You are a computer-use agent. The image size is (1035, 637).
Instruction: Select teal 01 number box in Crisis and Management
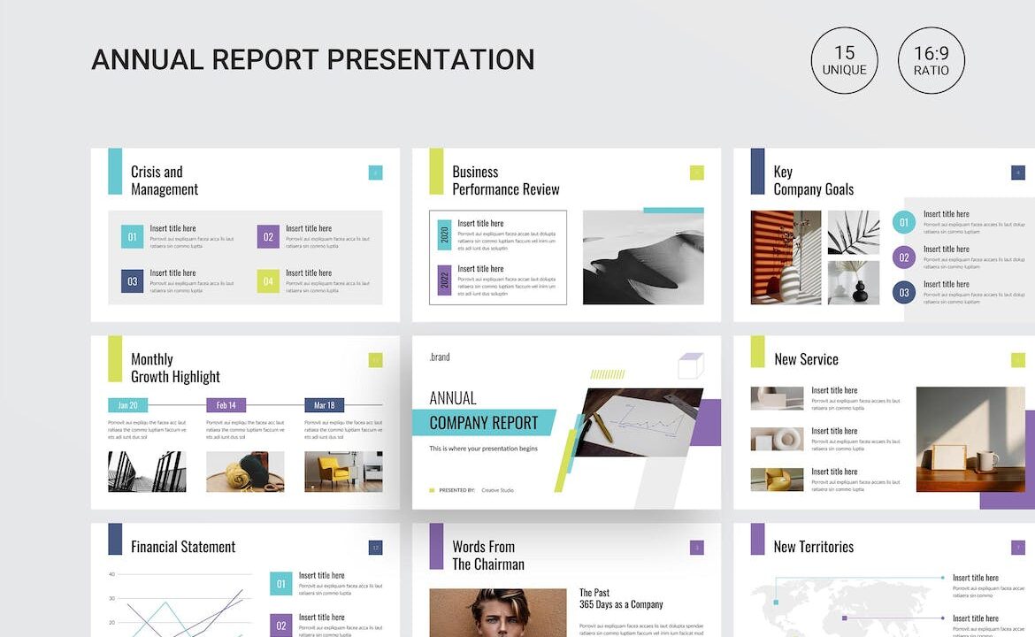(x=132, y=236)
